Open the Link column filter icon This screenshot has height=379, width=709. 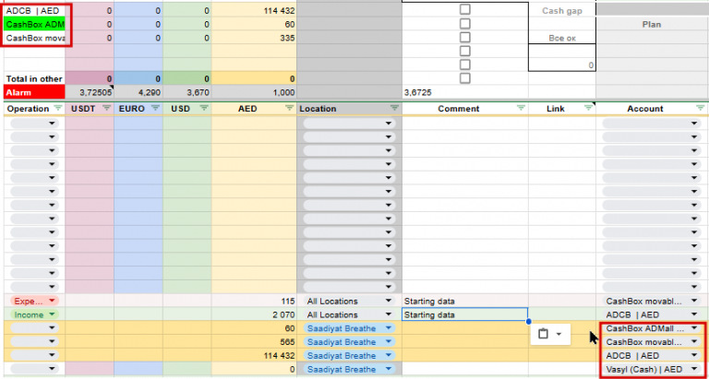pyautogui.click(x=588, y=109)
